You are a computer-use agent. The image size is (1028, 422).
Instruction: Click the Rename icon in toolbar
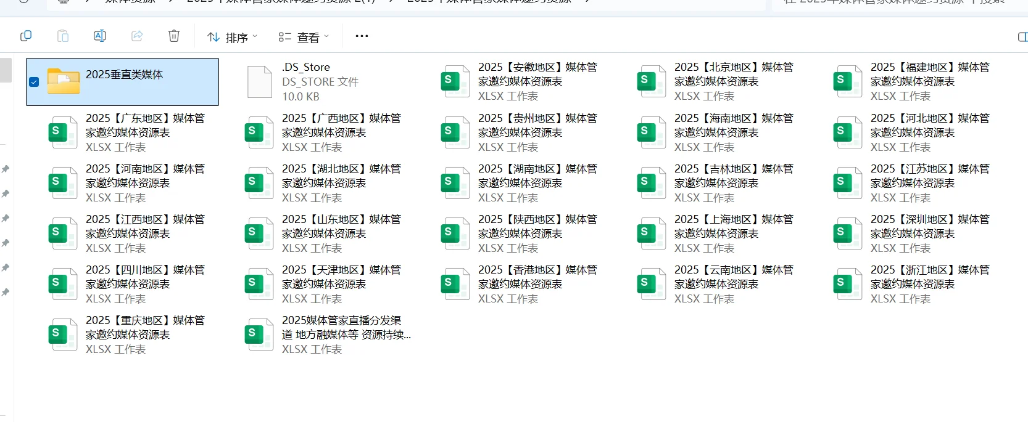tap(100, 36)
